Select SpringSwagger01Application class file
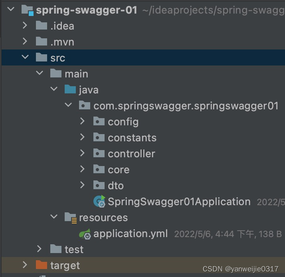Image resolution: width=285 pixels, height=277 pixels. click(179, 202)
